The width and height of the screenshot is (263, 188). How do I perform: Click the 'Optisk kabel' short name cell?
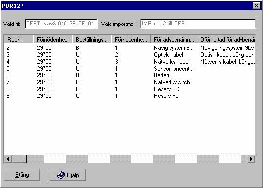[169, 55]
